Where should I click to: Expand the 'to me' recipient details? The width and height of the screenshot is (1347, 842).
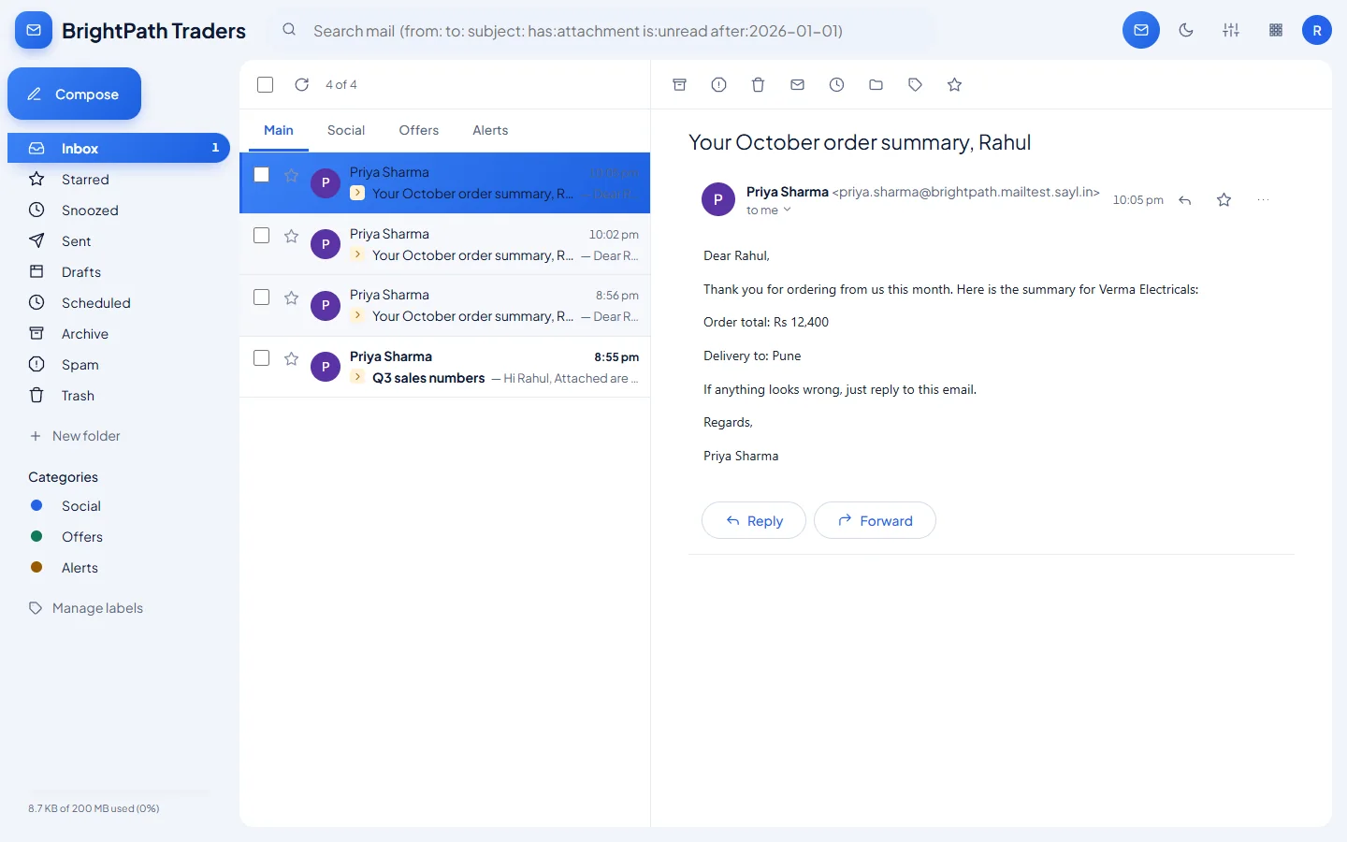click(x=769, y=210)
